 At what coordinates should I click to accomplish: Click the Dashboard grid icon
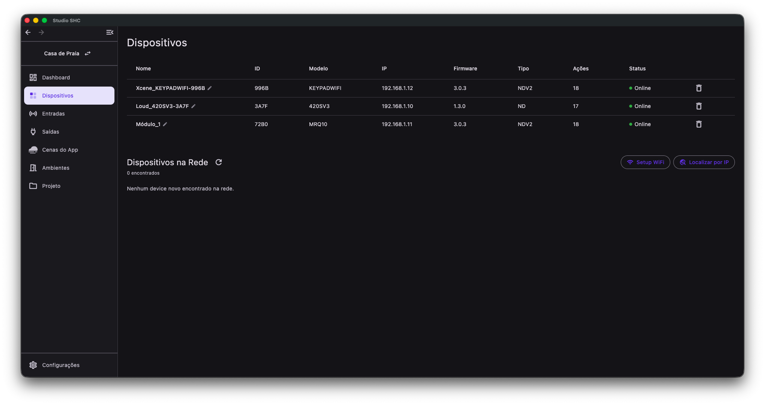click(x=33, y=78)
